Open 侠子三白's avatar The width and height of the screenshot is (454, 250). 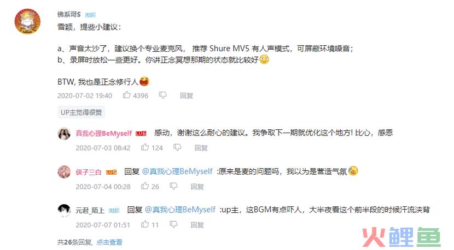(x=64, y=172)
